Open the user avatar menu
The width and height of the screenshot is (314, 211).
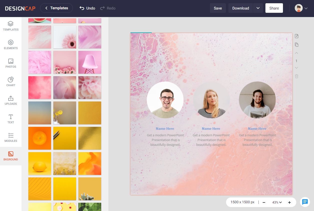[298, 8]
